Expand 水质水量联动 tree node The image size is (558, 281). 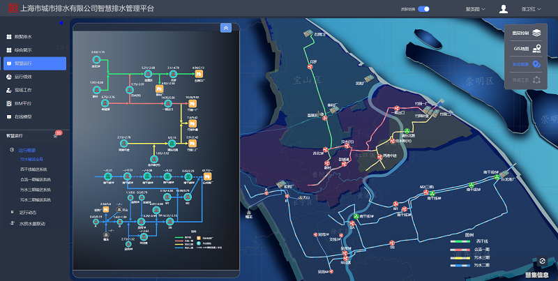tap(32, 224)
